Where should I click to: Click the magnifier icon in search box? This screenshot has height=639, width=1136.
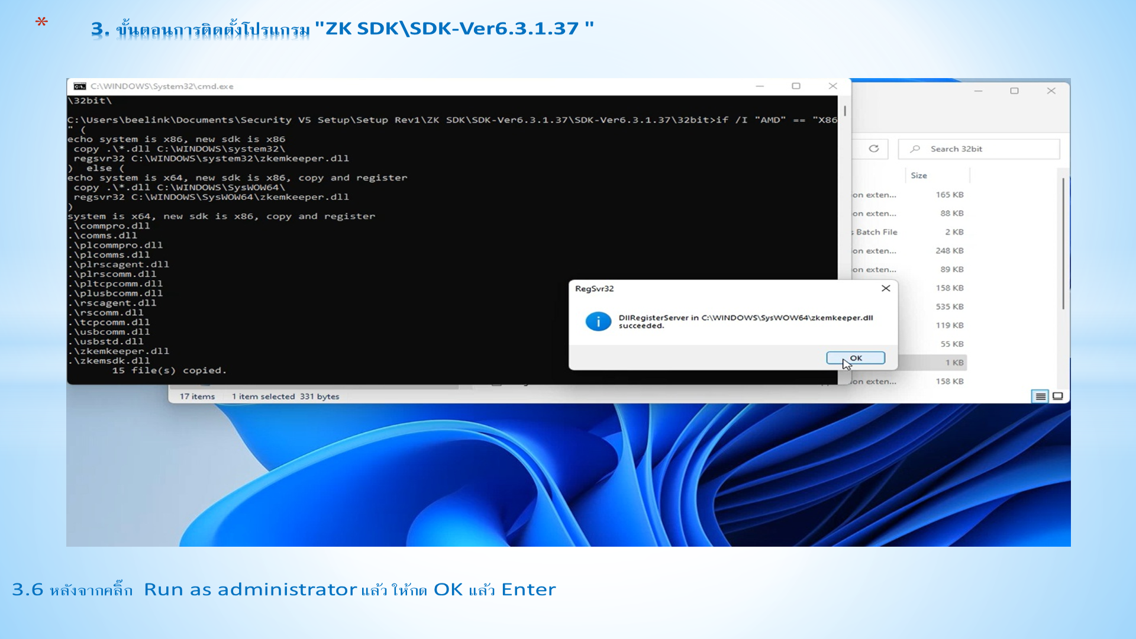click(x=915, y=149)
